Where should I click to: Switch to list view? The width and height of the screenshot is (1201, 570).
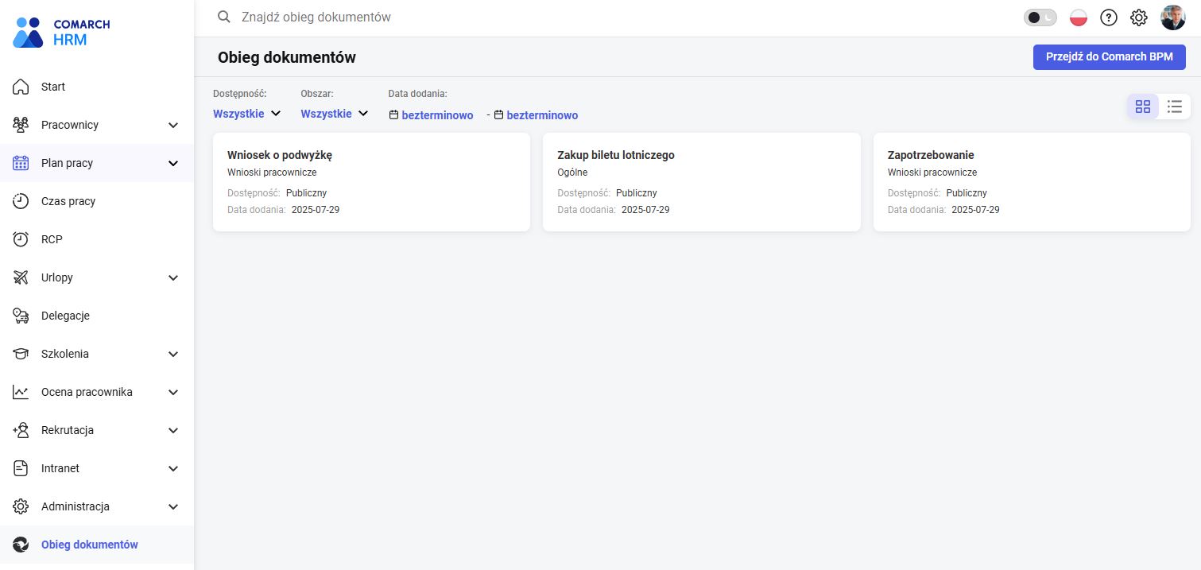1175,107
